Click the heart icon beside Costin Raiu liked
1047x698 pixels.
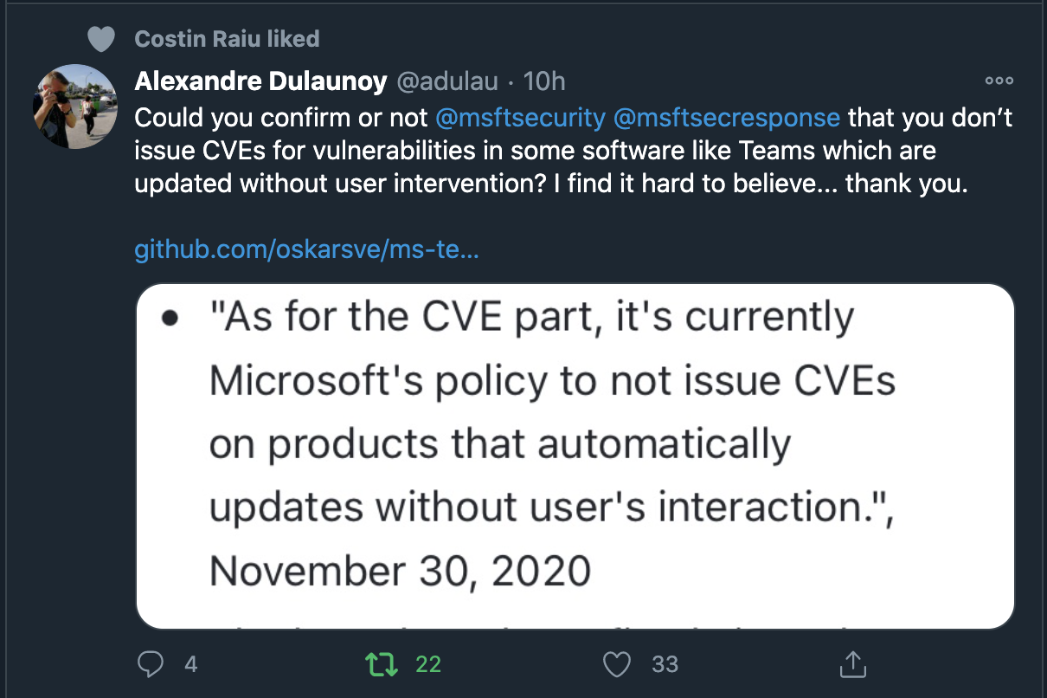click(102, 39)
